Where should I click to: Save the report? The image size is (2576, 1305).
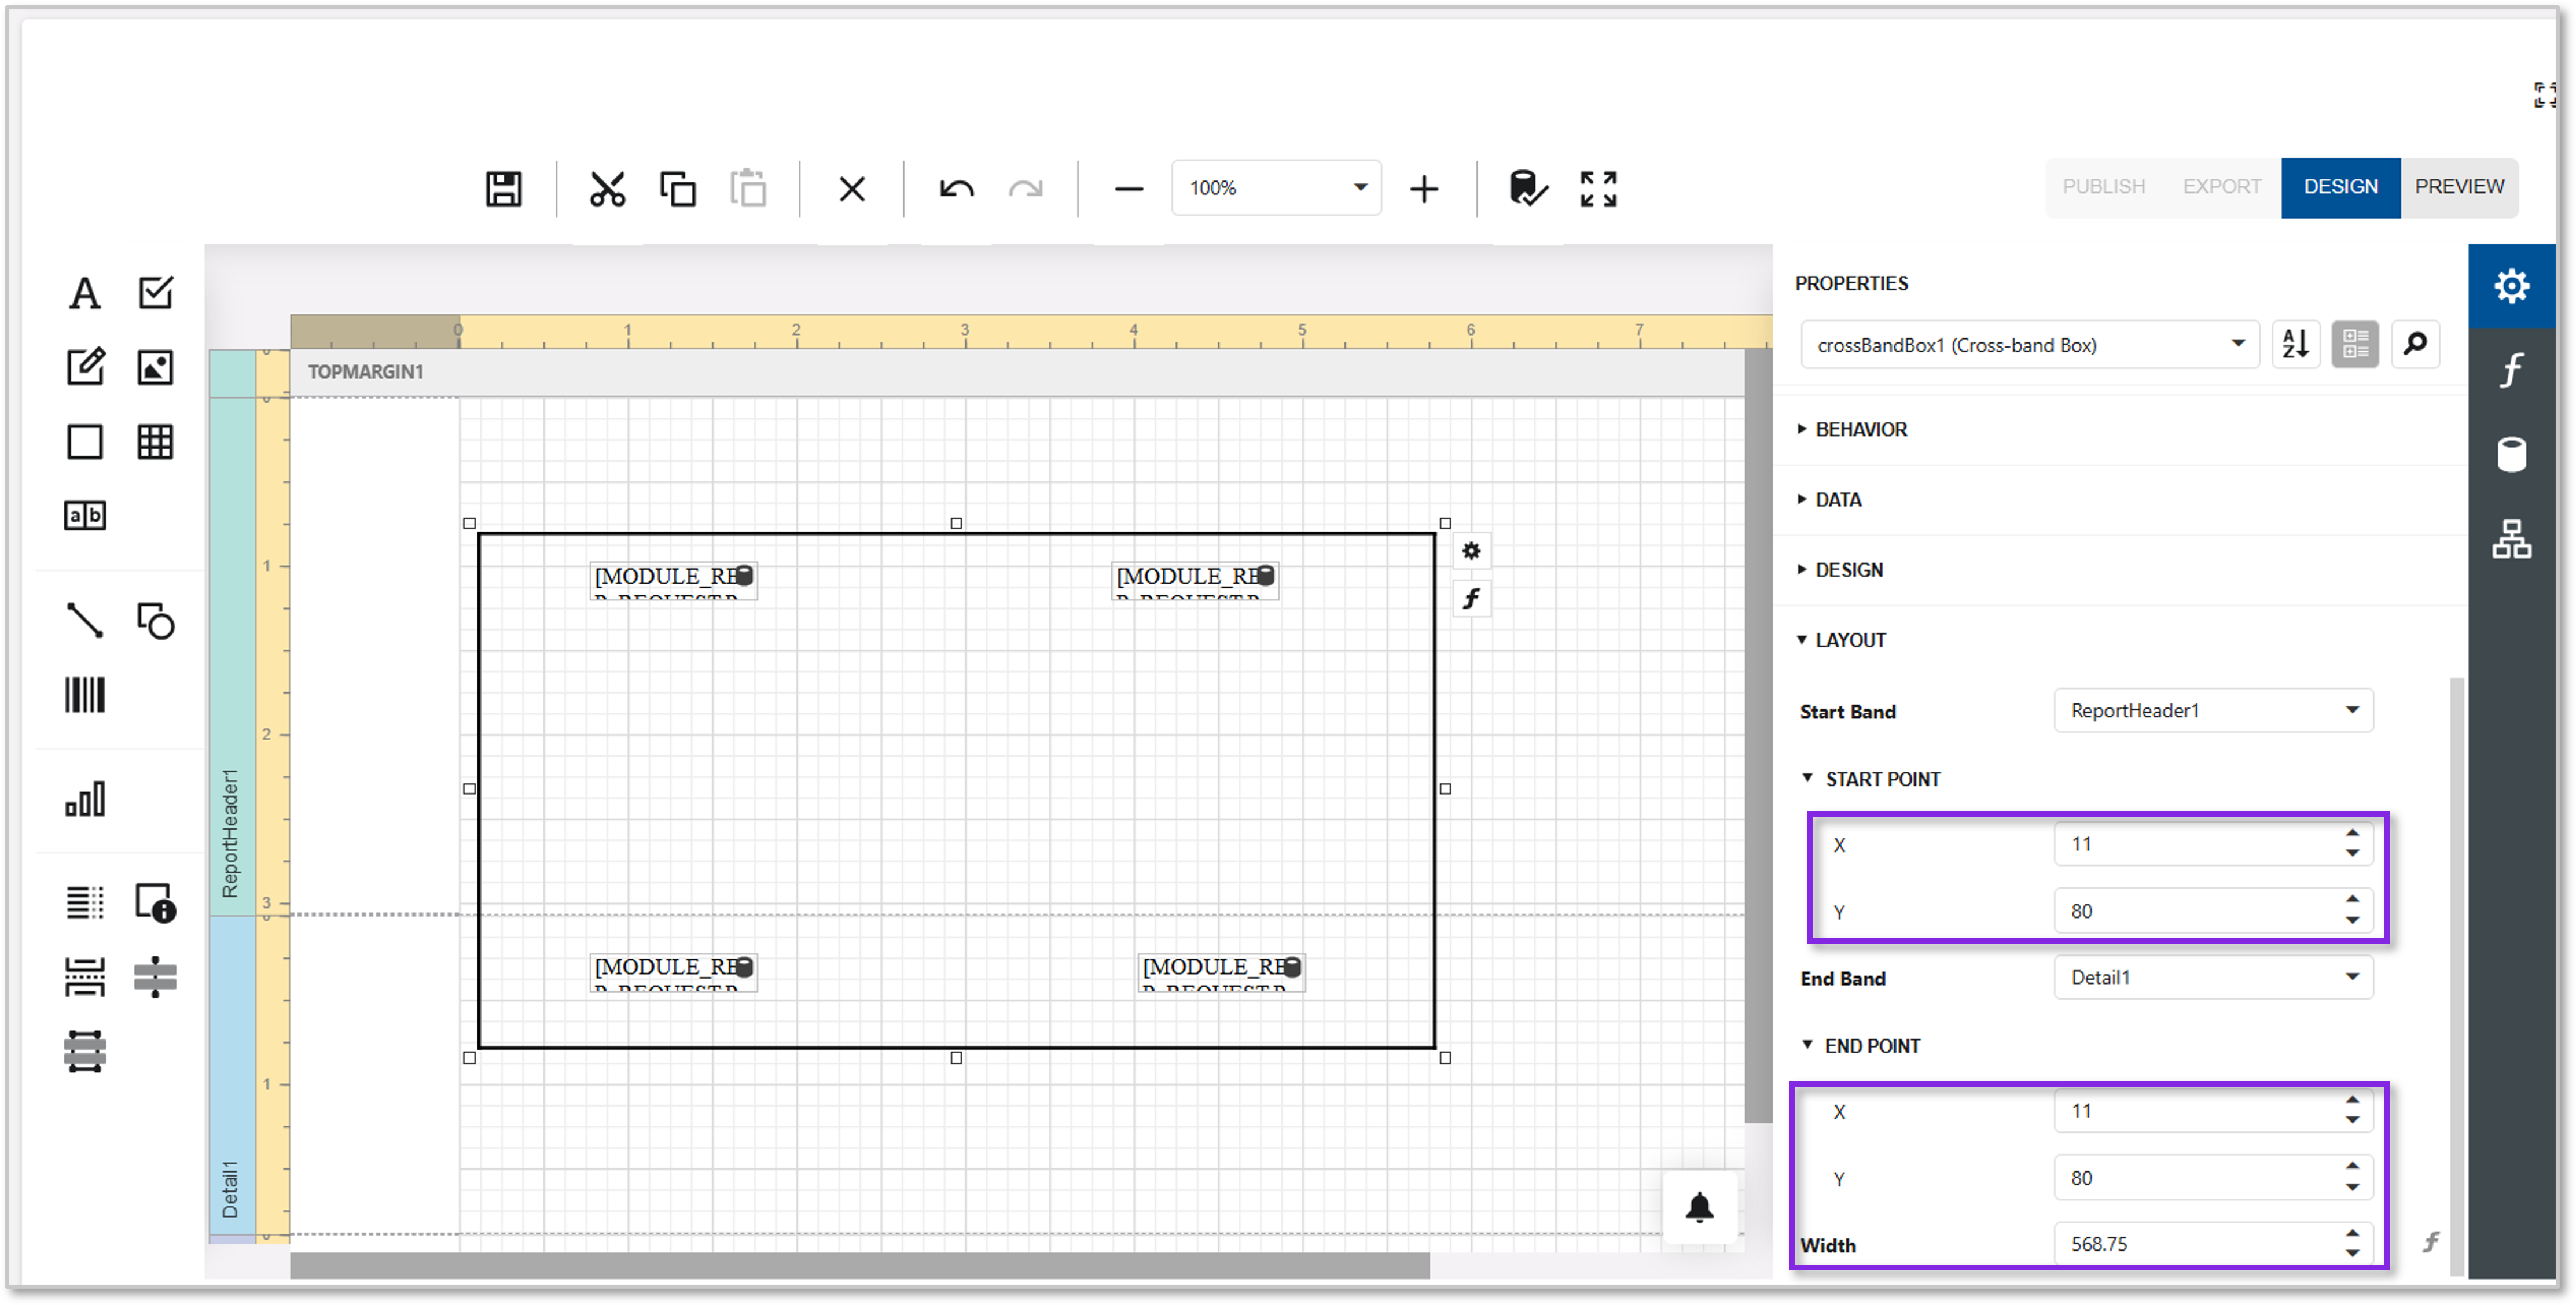(x=504, y=188)
